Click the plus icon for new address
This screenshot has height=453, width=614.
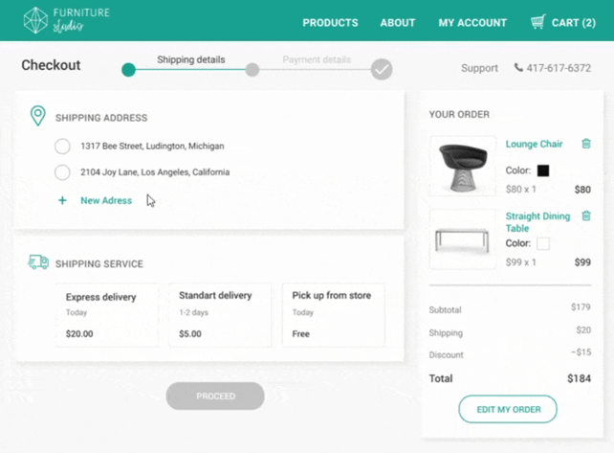[x=62, y=201]
